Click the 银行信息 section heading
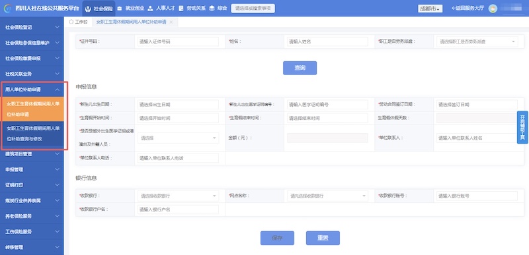This screenshot has width=529, height=255. coord(86,178)
